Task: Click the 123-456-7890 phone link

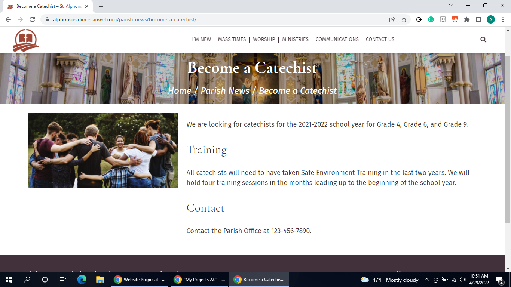Action: [x=290, y=231]
